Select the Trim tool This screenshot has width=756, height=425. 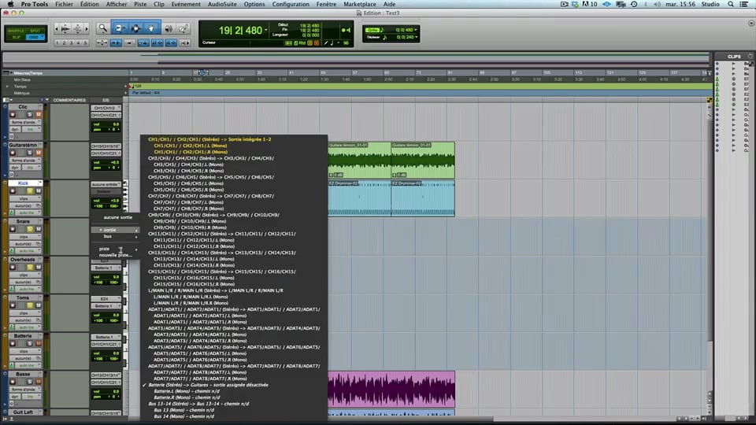click(119, 29)
